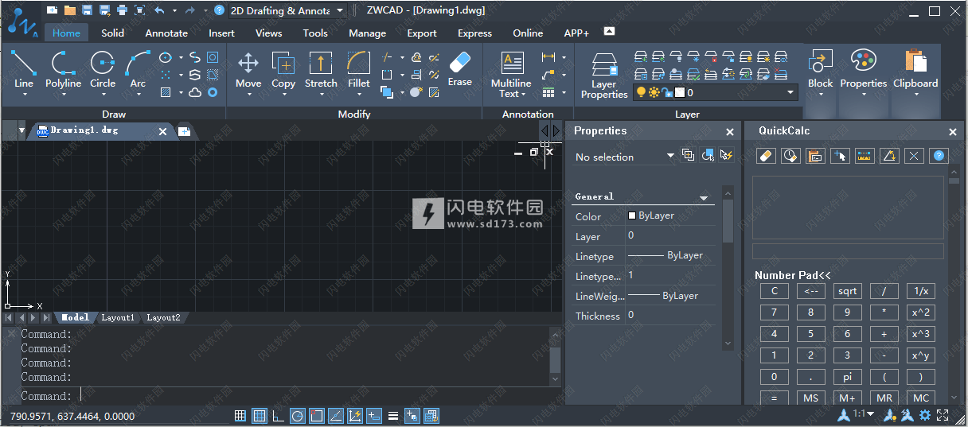968x427 pixels.
Task: Expand the Block panel dropdown
Action: 820,94
